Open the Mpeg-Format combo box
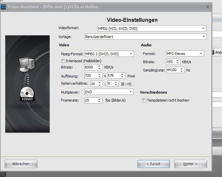The image size is (222, 177). coord(109,54)
